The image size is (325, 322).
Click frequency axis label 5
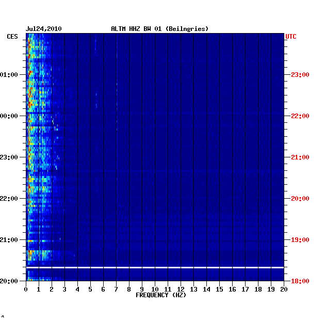pyautogui.click(x=90, y=289)
